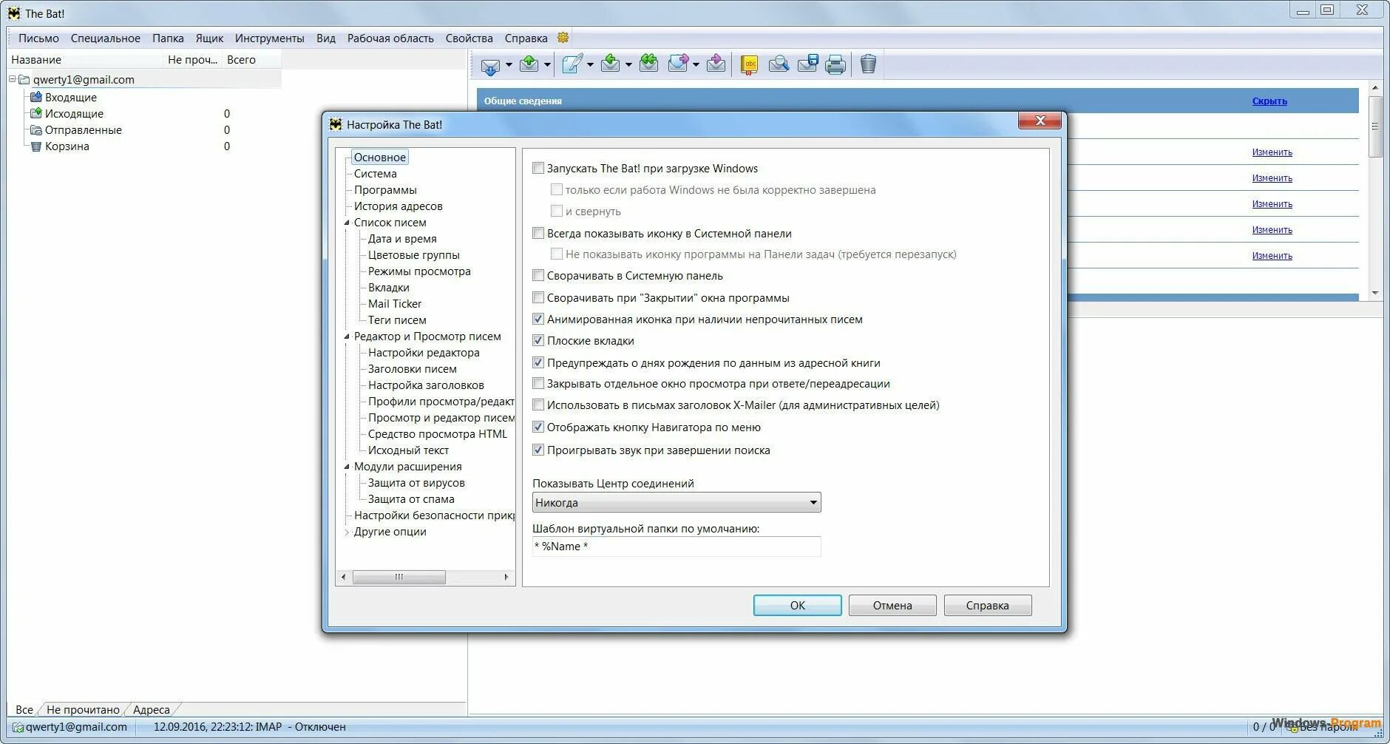Uncheck Плоские вкладки option
The width and height of the screenshot is (1390, 744).
click(x=538, y=341)
